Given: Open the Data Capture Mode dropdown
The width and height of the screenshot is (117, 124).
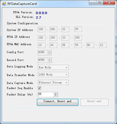Looking at the screenshot, I should click(x=53, y=82).
